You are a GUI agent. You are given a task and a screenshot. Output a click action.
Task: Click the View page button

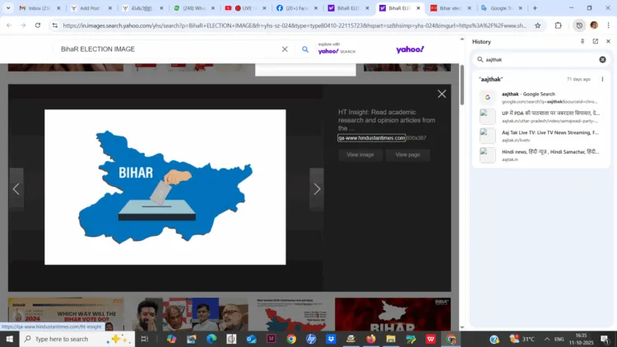pyautogui.click(x=407, y=155)
